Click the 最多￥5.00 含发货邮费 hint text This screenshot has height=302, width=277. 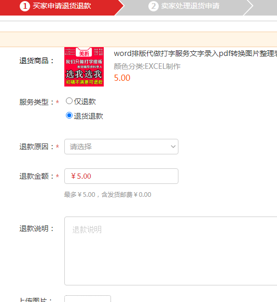click(x=108, y=195)
